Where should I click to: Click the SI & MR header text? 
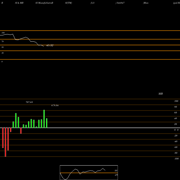coord(19,3)
